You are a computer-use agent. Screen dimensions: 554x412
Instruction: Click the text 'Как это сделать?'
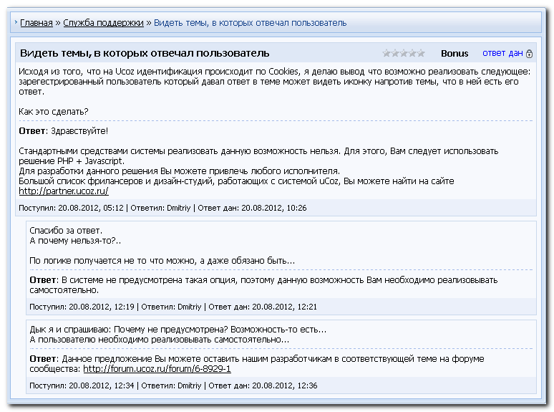click(54, 112)
